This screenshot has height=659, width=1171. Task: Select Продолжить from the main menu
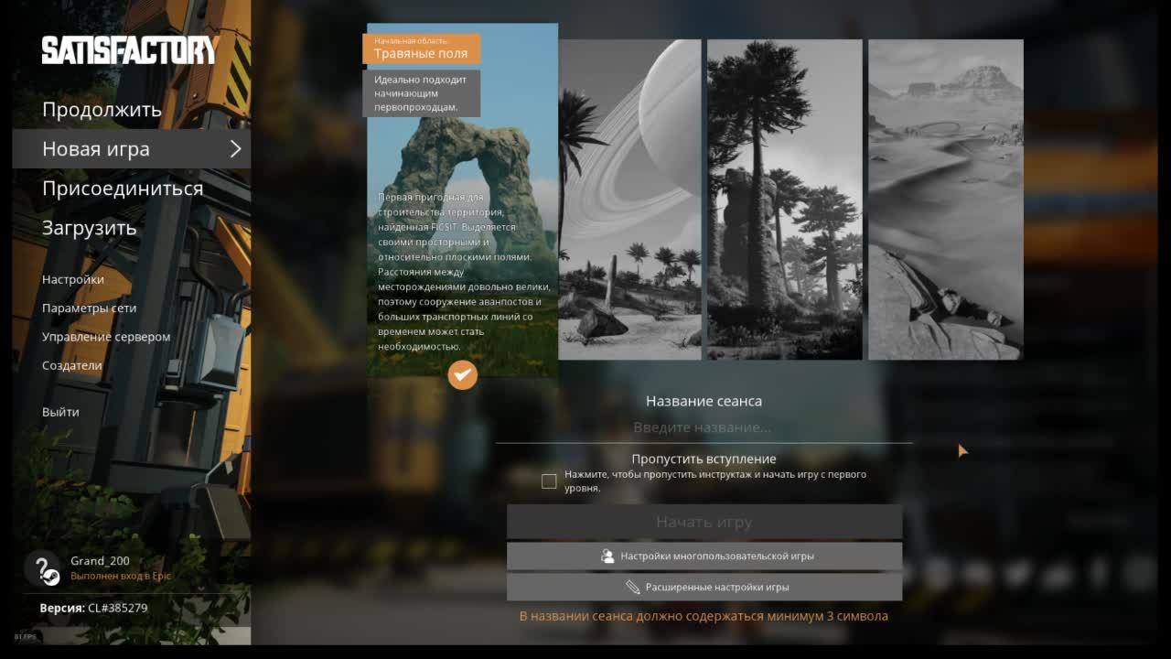coord(102,110)
